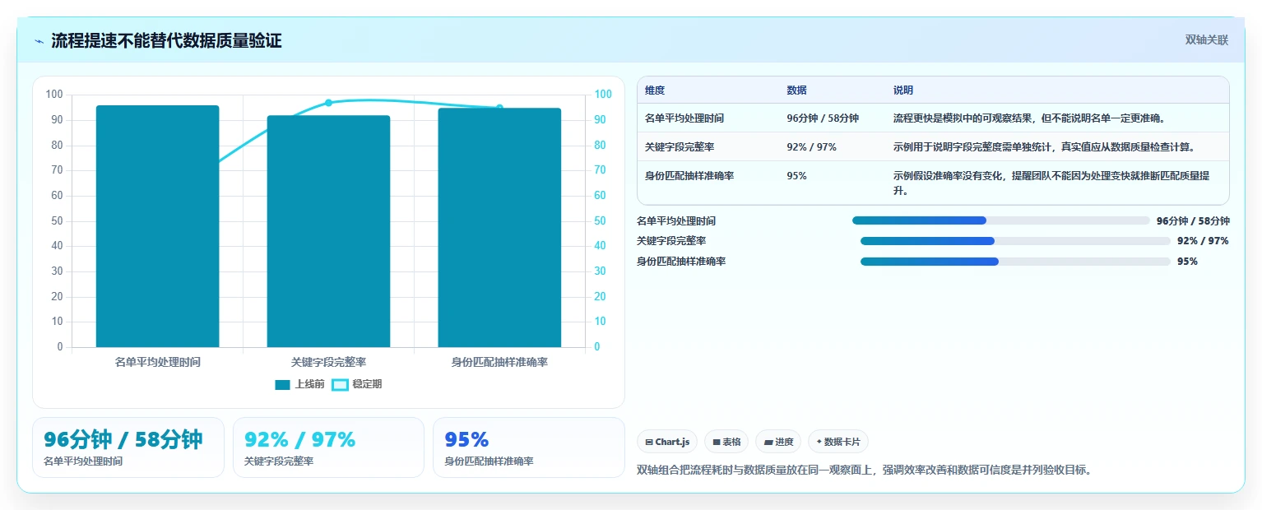
Task: Click the progress label 名单平均处理时间
Action: (x=676, y=221)
